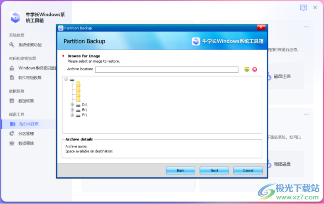Open the lower card's three-dot menu

tap(306, 115)
